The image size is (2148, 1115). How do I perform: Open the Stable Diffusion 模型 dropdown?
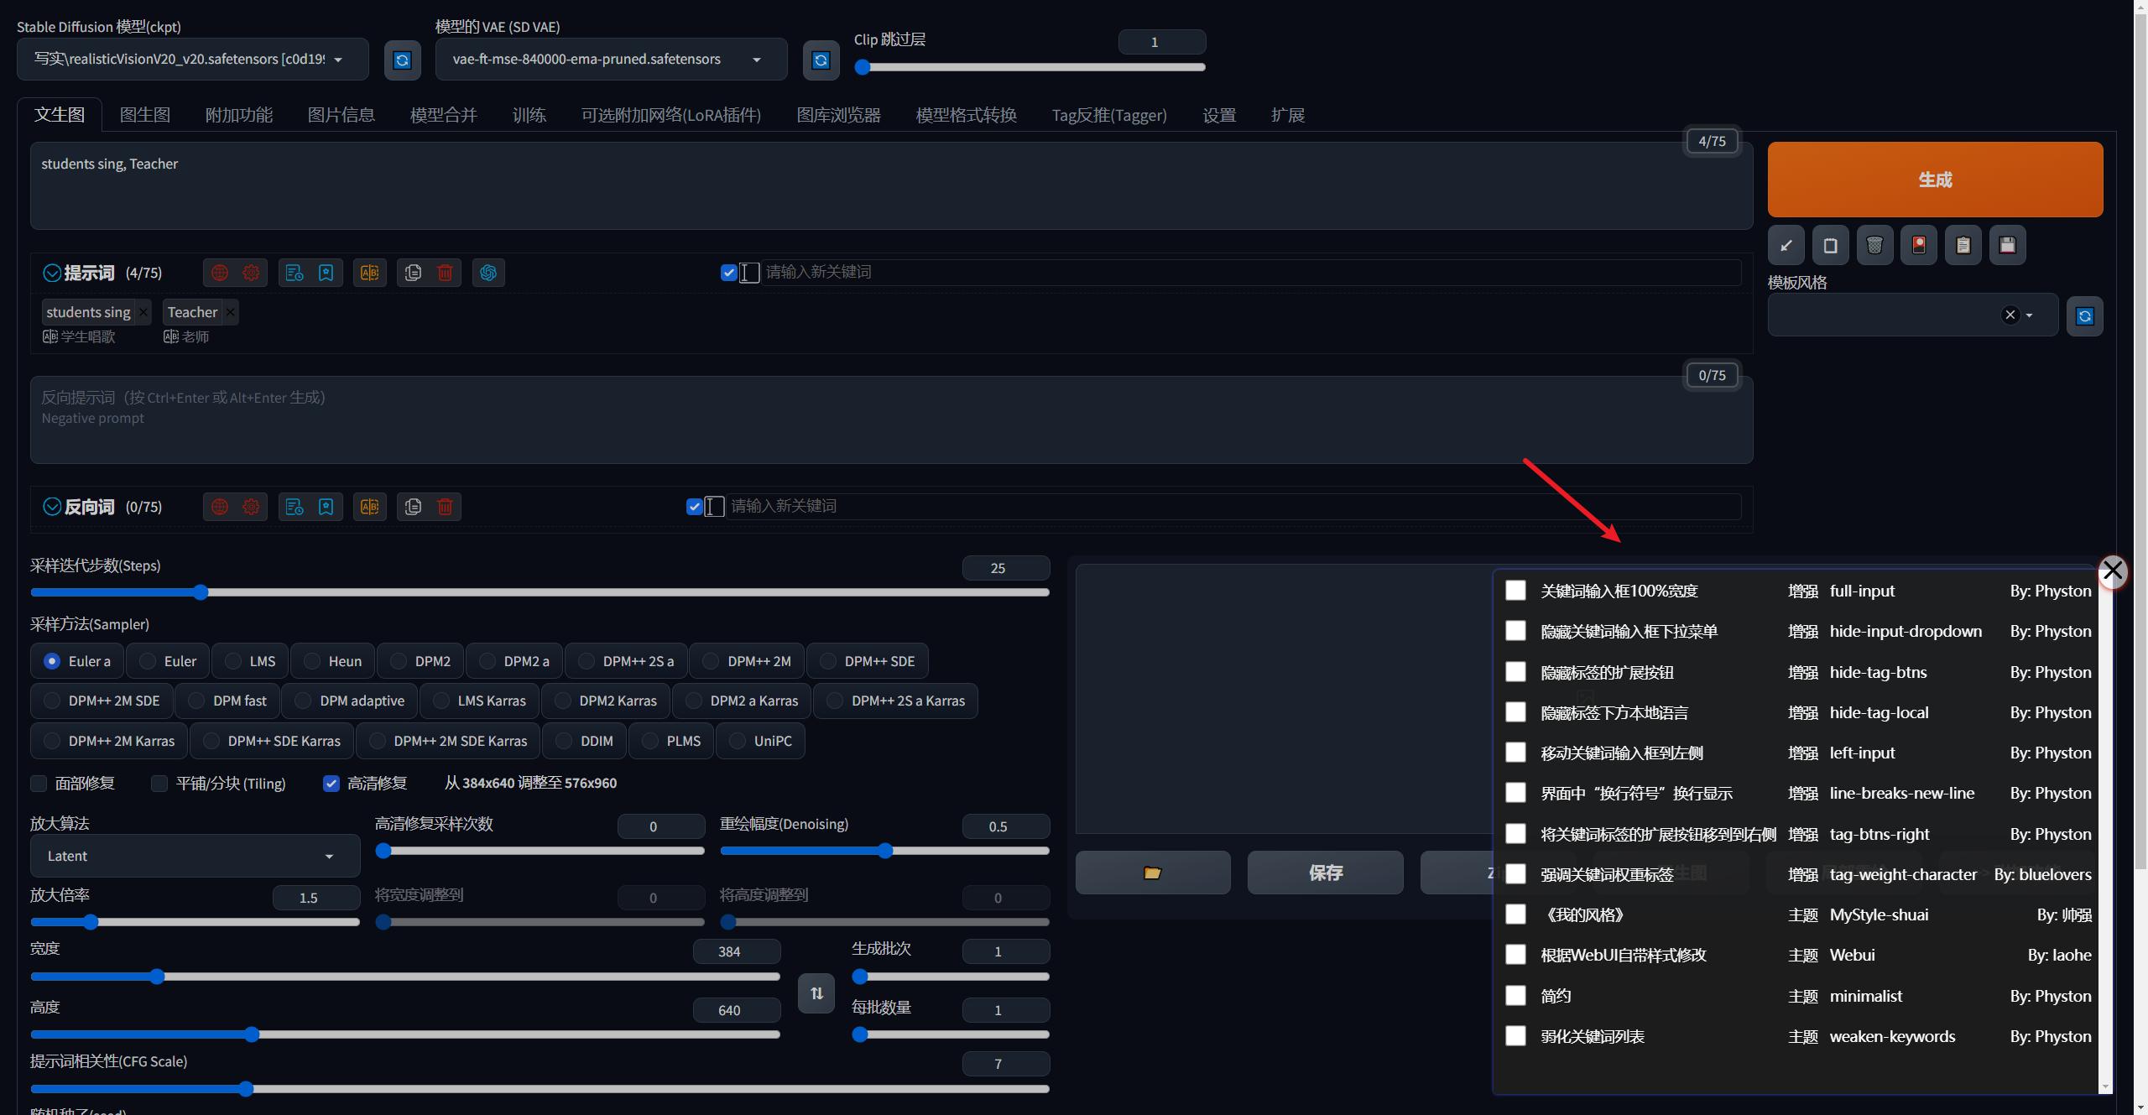(x=192, y=60)
